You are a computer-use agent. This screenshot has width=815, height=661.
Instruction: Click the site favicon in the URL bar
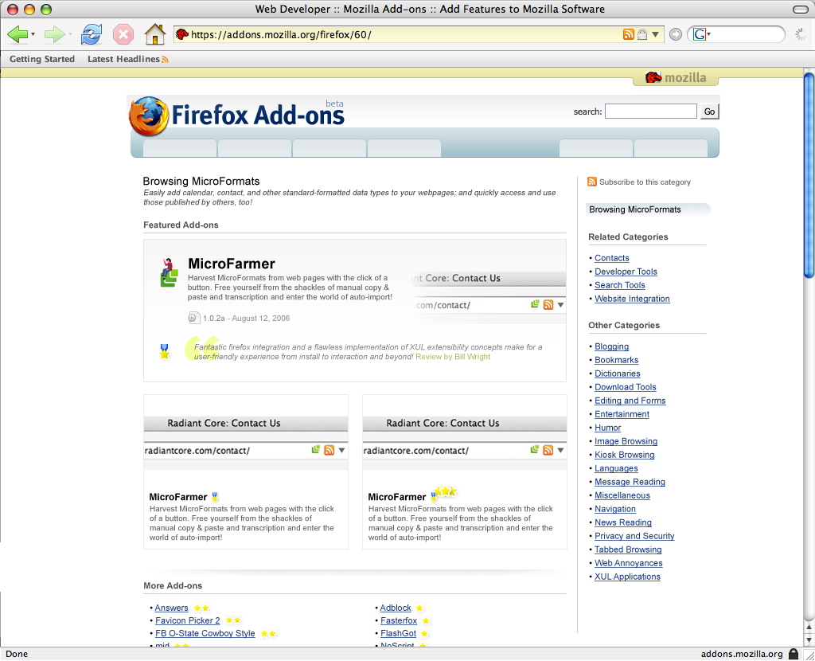tap(182, 34)
